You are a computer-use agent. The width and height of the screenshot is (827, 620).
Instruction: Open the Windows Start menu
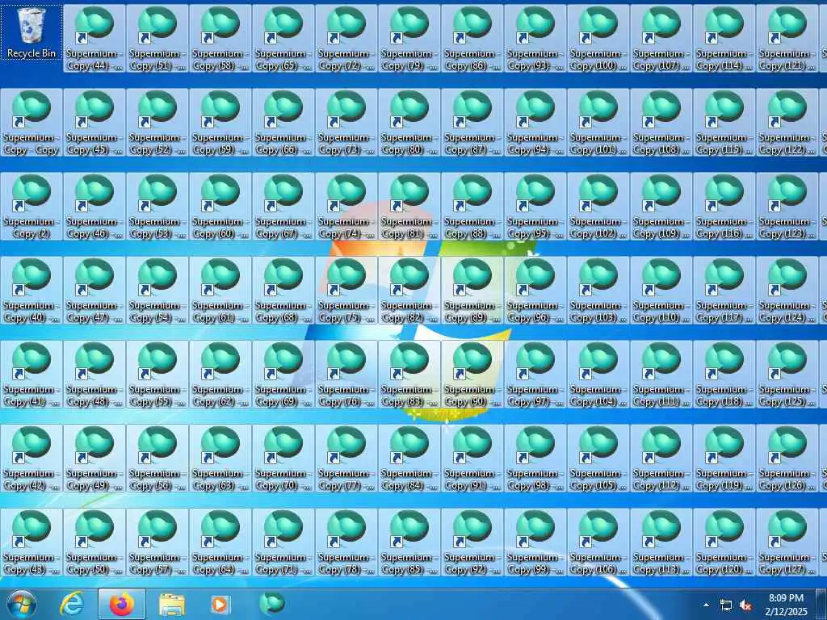point(22,604)
